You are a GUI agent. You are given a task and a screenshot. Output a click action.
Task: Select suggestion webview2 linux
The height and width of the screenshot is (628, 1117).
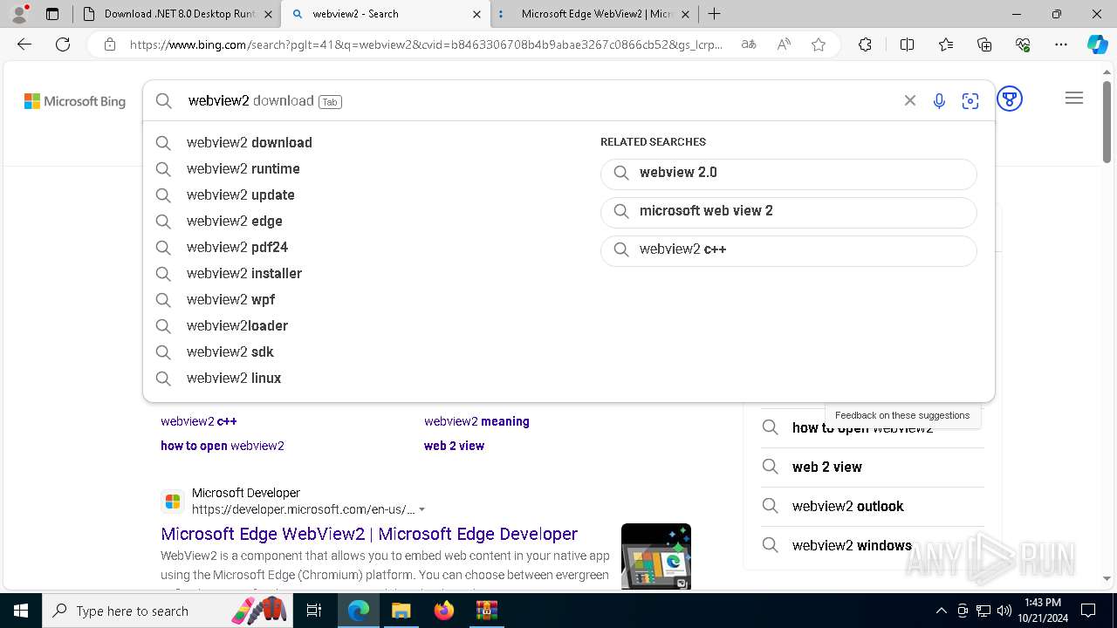pyautogui.click(x=233, y=378)
